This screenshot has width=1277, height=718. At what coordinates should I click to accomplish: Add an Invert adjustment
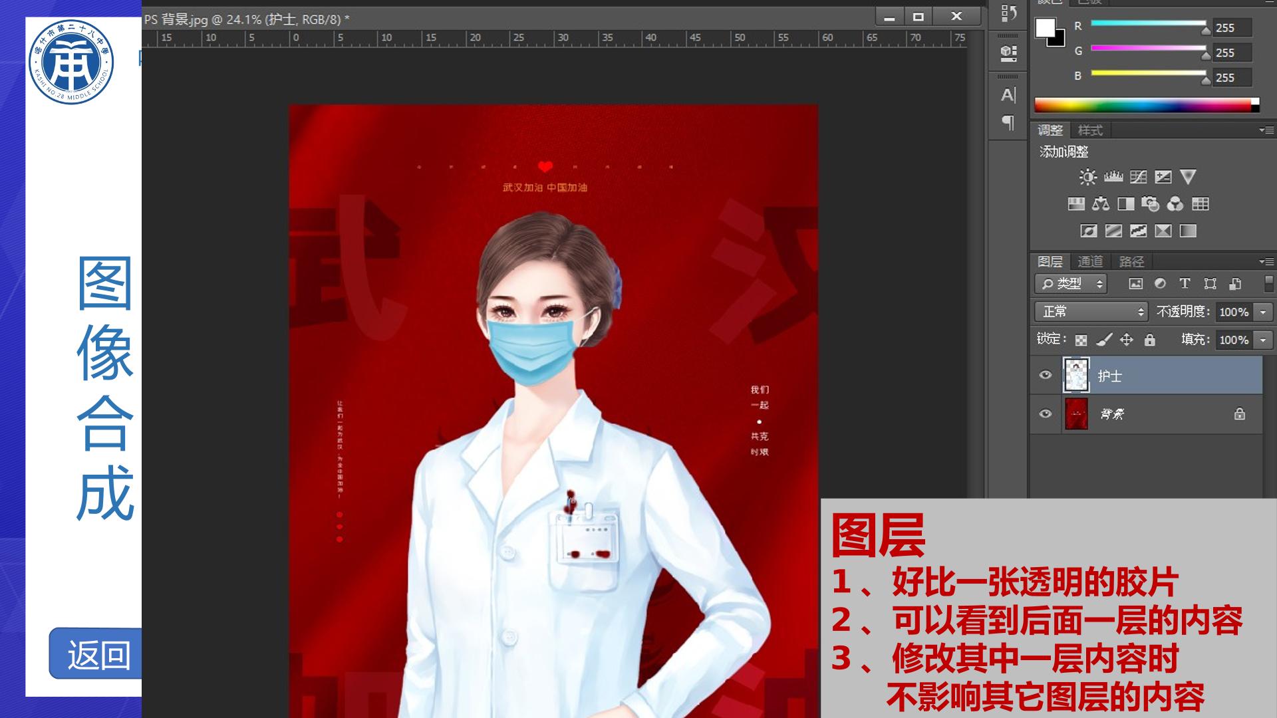coord(1089,231)
